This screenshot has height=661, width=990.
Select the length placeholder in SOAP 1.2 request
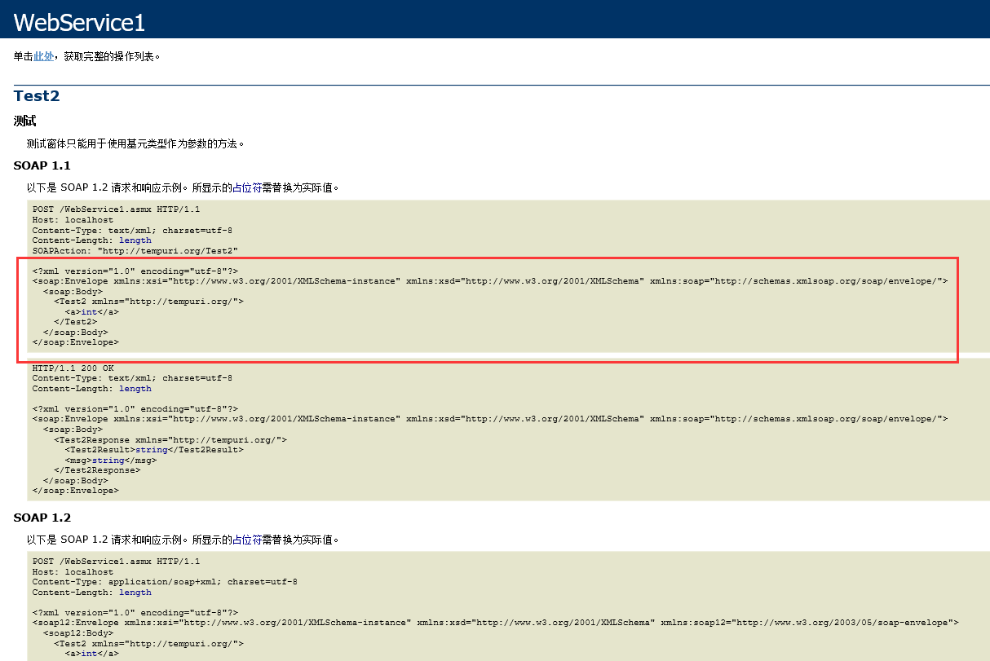[136, 592]
